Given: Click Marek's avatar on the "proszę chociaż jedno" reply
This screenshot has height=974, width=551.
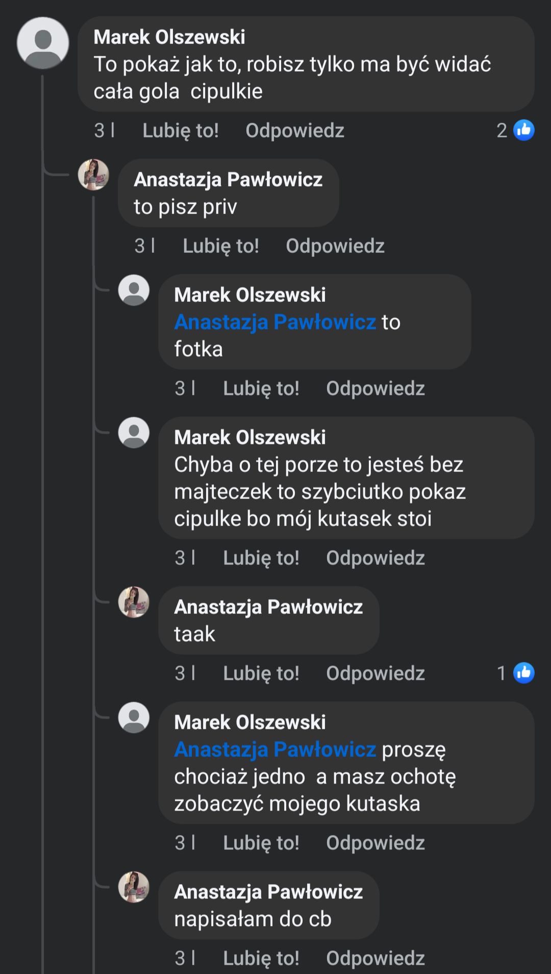Looking at the screenshot, I should pyautogui.click(x=134, y=718).
